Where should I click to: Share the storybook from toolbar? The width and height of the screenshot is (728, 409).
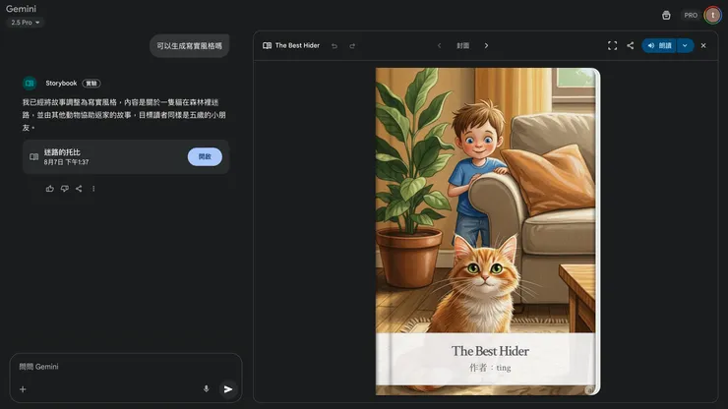[x=630, y=45]
